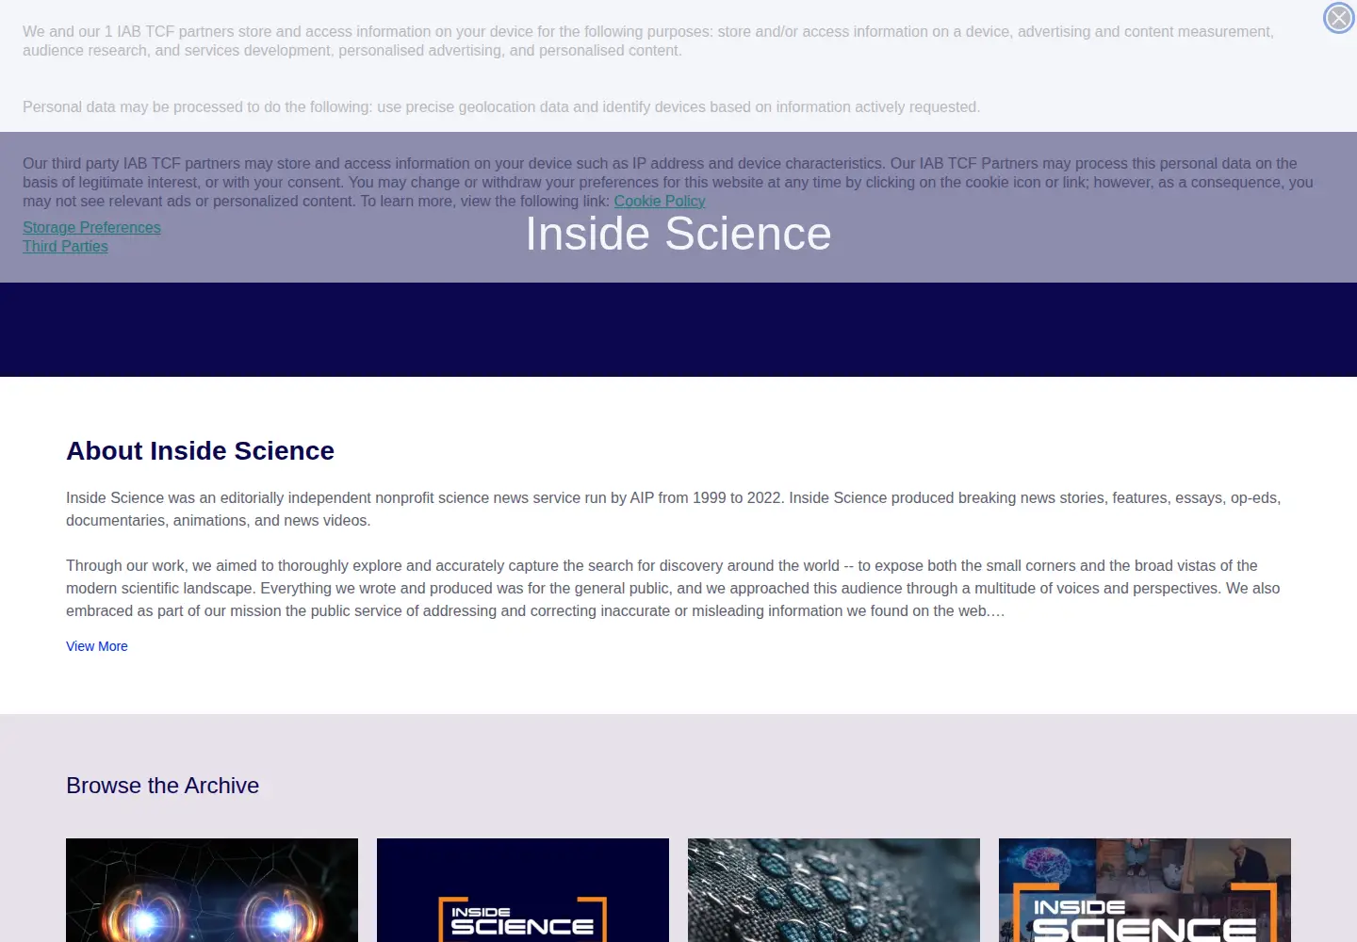Click View More under About section

pos(97,646)
